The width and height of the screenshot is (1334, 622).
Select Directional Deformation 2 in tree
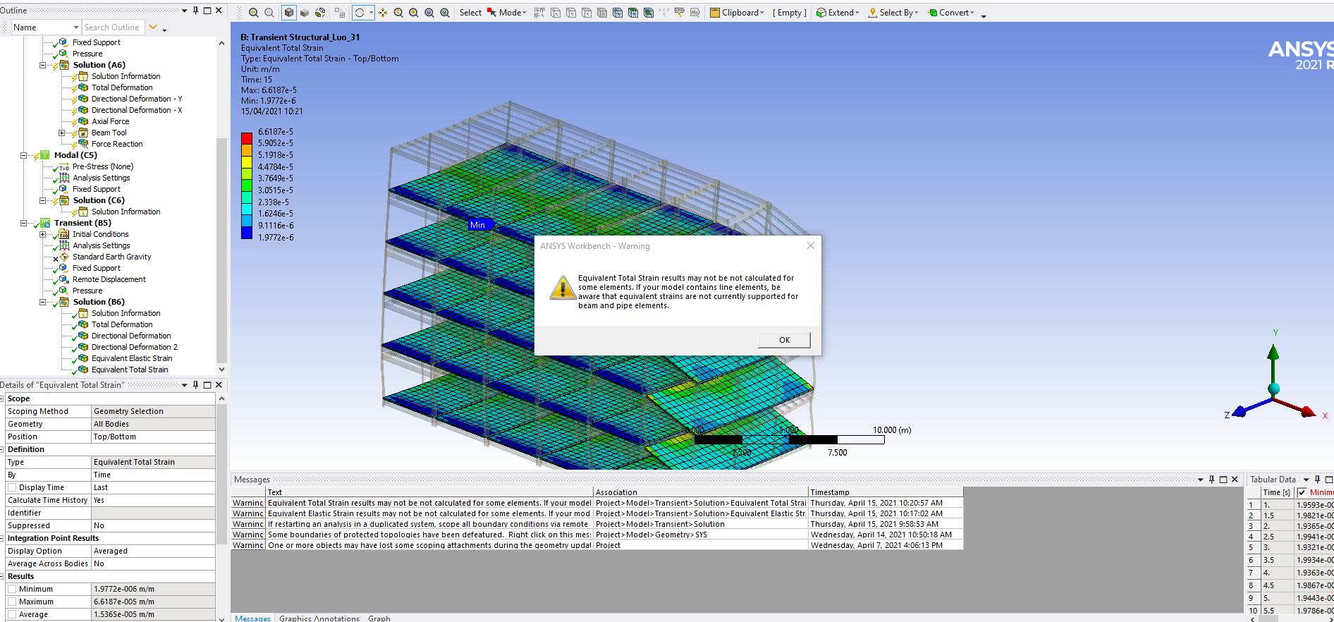pyautogui.click(x=135, y=347)
